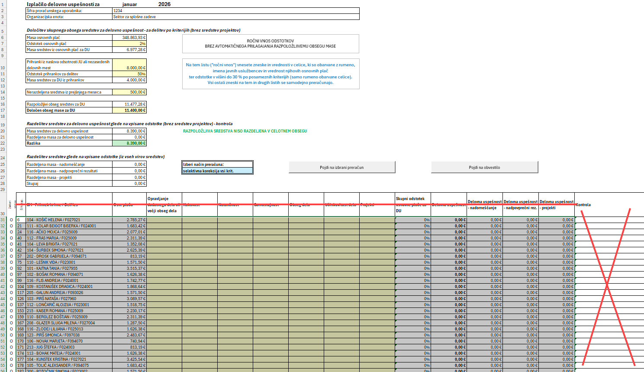Screen dimensions: 644x372
Task: Click the 'Kakovost' cell for KOŠIČ HELENA
Action: click(x=200, y=220)
